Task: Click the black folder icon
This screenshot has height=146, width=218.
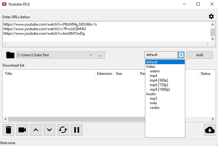Action: coord(10,55)
